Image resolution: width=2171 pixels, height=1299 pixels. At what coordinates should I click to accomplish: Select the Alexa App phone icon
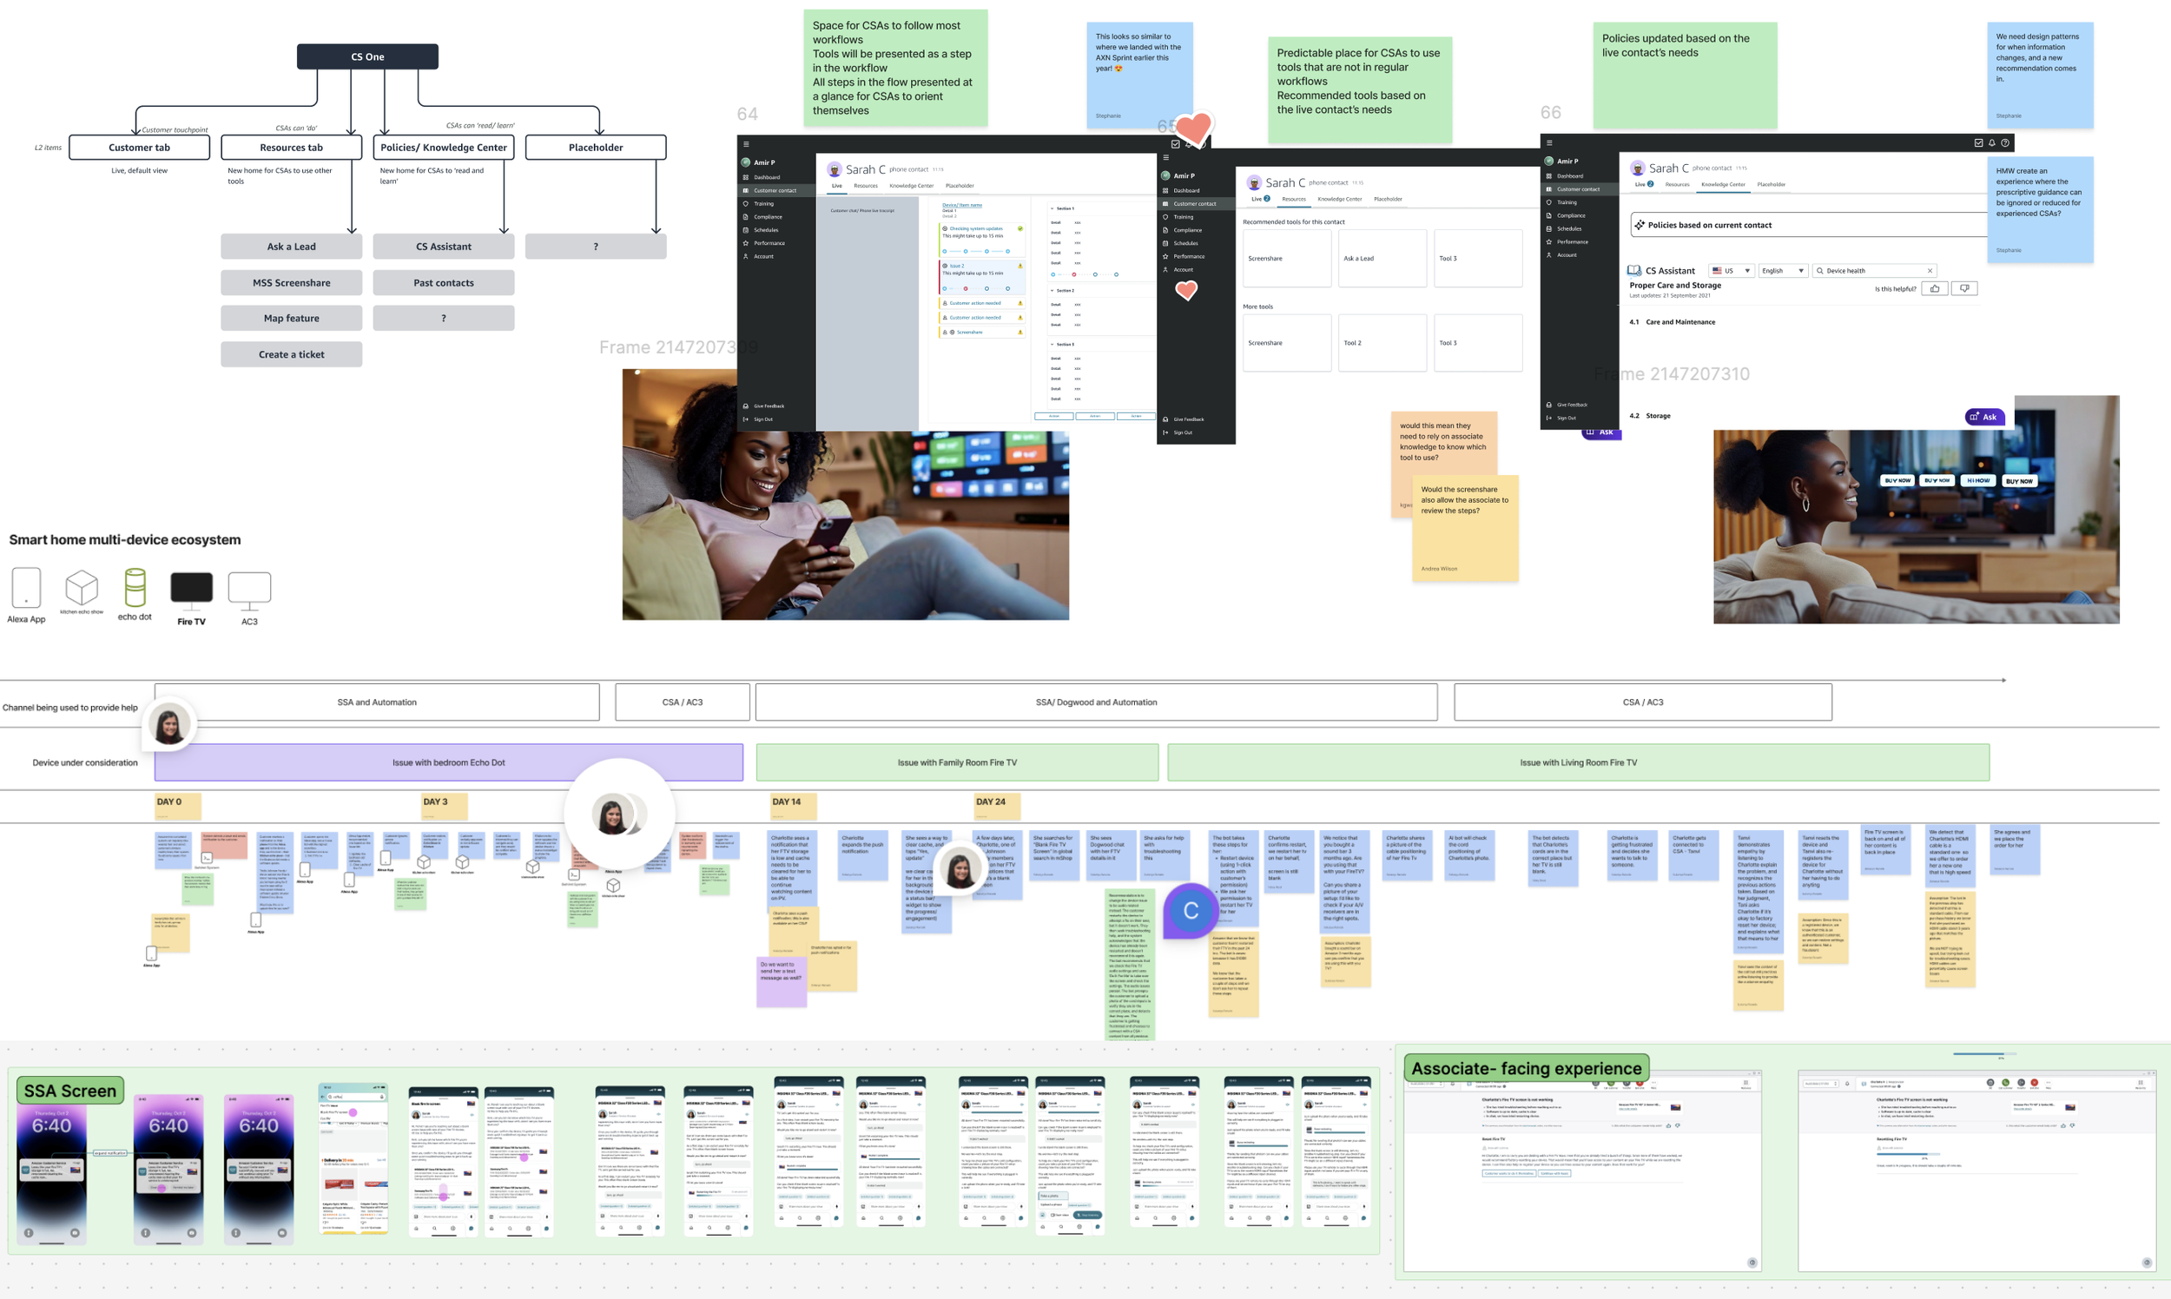[x=26, y=588]
